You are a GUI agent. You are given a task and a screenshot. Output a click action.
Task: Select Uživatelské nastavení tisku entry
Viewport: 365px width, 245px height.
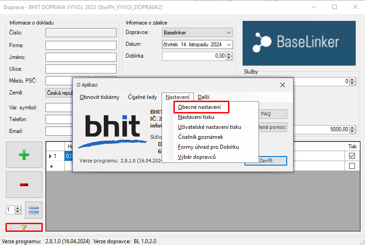(x=209, y=127)
